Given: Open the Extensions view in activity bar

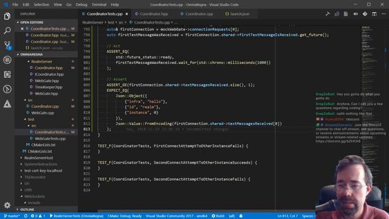Looking at the screenshot, I should pyautogui.click(x=7, y=74).
